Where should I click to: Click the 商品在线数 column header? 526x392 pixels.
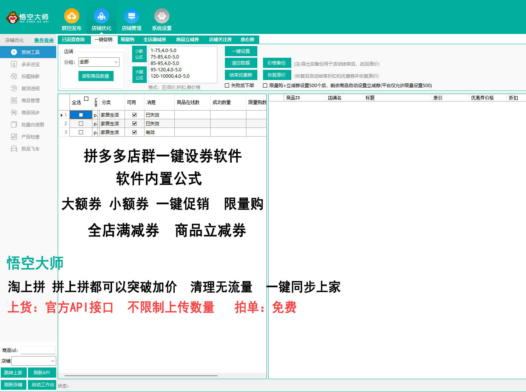click(192, 102)
